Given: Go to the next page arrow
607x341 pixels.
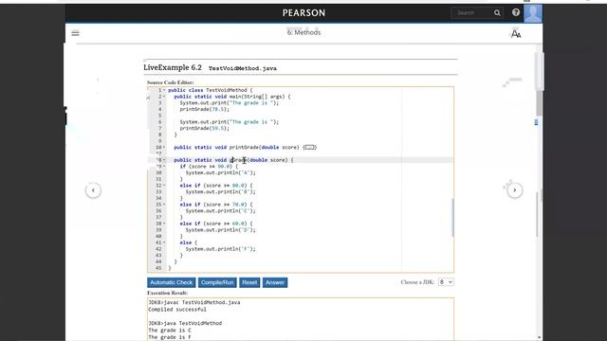Looking at the screenshot, I should pyautogui.click(x=514, y=190).
